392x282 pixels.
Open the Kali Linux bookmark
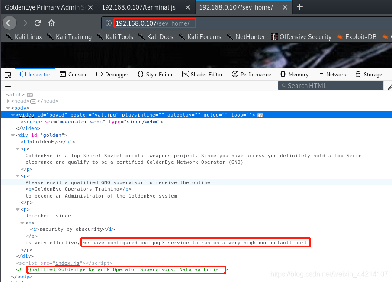pyautogui.click(x=24, y=37)
